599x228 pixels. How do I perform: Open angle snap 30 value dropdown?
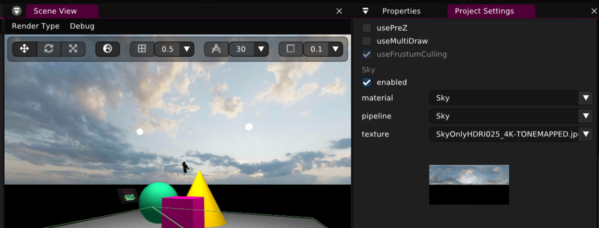260,49
